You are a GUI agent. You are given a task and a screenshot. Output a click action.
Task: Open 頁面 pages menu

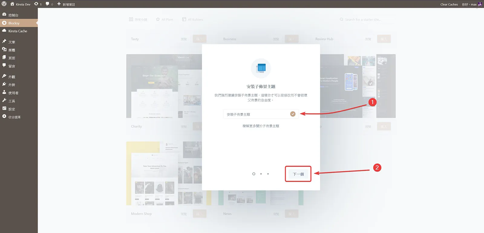19,58
